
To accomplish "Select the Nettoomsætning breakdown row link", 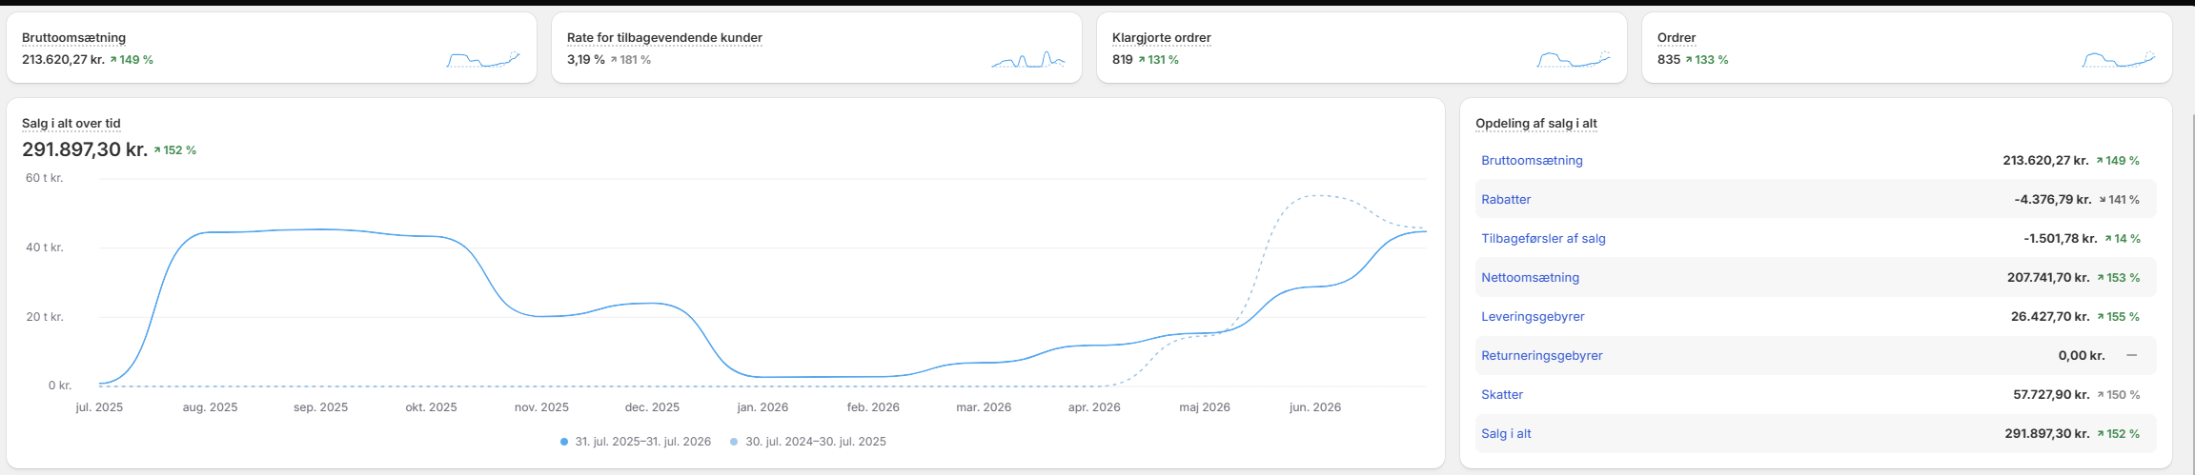I will point(1530,278).
